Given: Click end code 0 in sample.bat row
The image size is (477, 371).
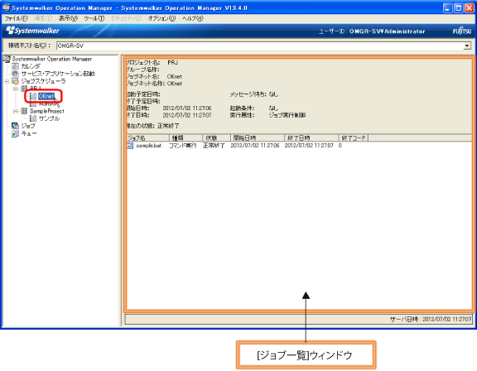Looking at the screenshot, I should coord(340,146).
